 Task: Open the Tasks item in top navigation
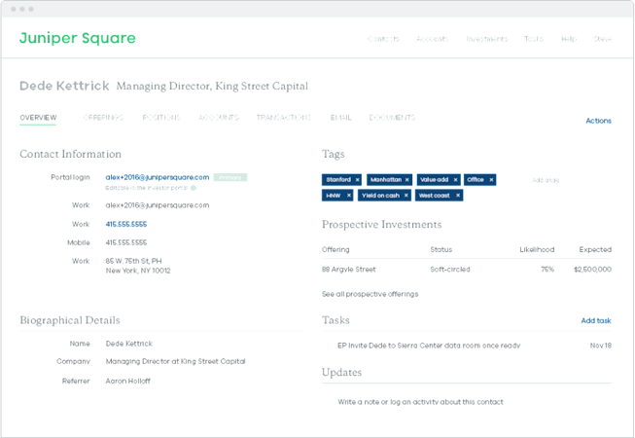click(x=533, y=39)
